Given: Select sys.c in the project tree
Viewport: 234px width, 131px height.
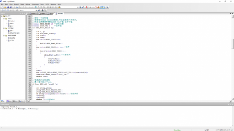Looking at the screenshot, I should [x=11, y=31].
